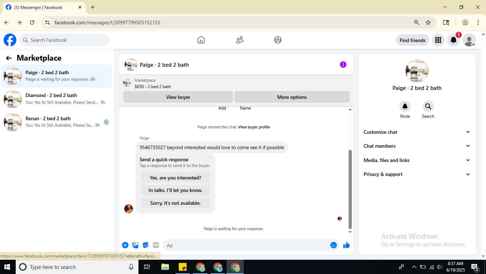The height and width of the screenshot is (274, 486).
Task: Go back in browser history
Action: 6,22
